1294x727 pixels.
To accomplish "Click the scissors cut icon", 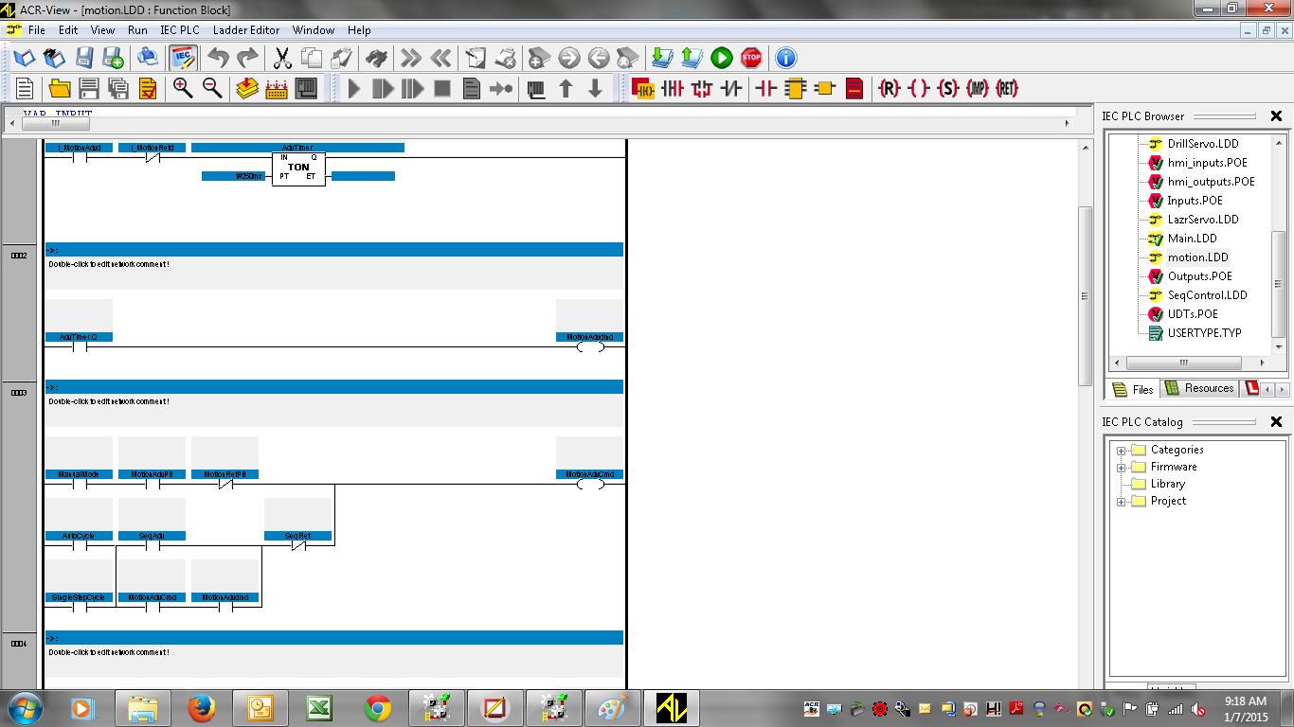I will (x=282, y=58).
